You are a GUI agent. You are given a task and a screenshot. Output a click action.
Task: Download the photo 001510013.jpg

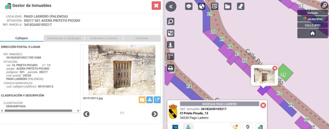(x=150, y=100)
